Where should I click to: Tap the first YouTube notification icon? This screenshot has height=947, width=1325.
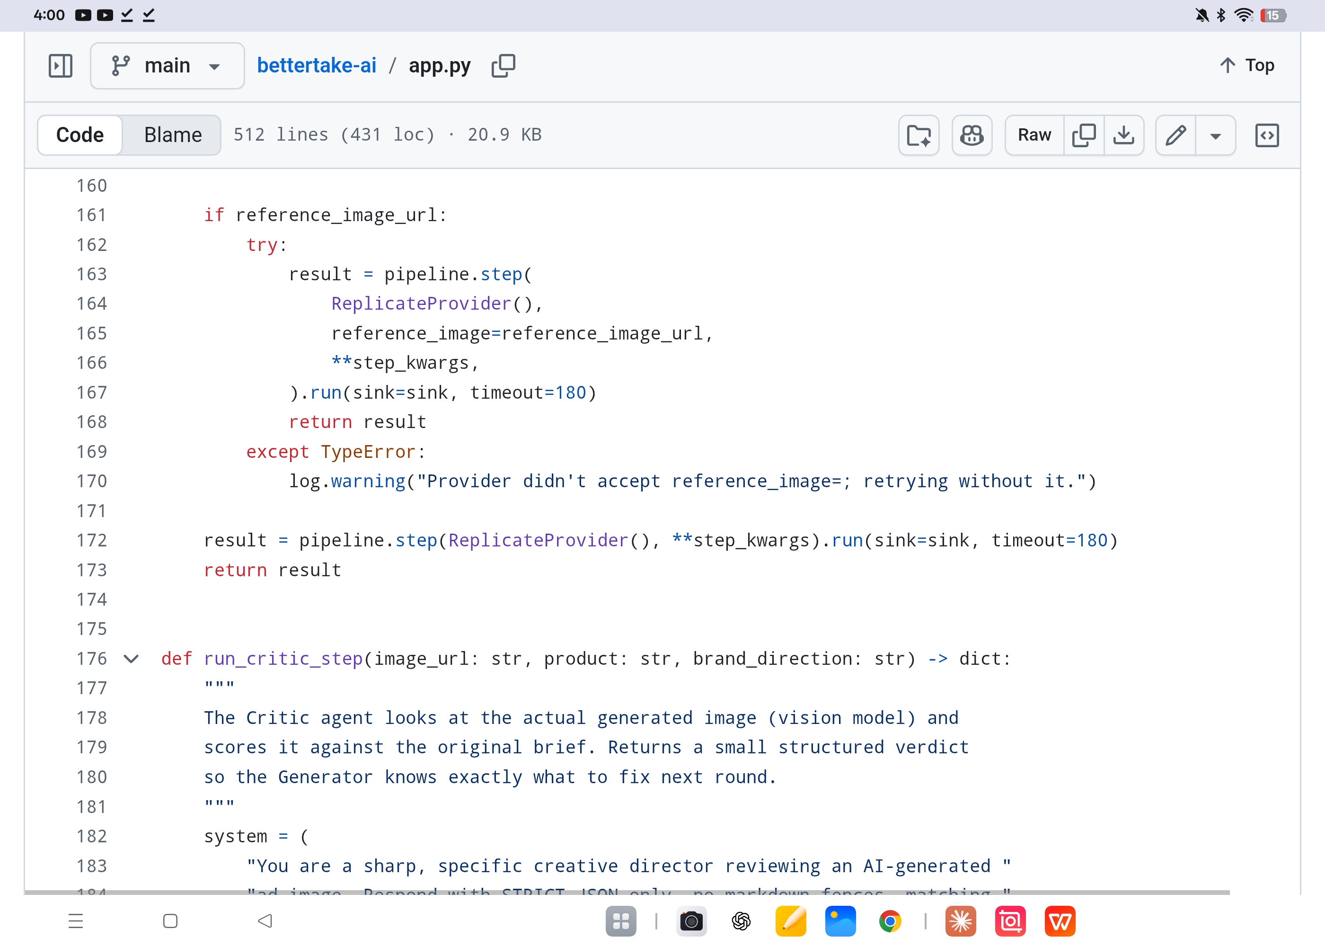tap(83, 15)
